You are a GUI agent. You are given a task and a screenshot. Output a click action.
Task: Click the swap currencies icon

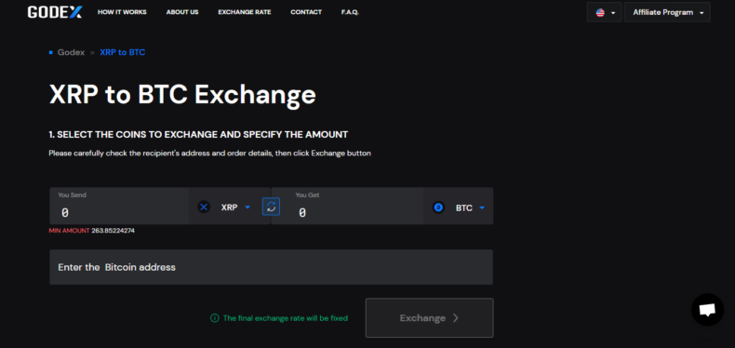click(271, 207)
